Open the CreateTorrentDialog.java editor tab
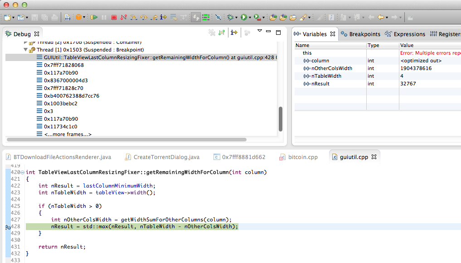The height and width of the screenshot is (263, 461). click(x=162, y=157)
